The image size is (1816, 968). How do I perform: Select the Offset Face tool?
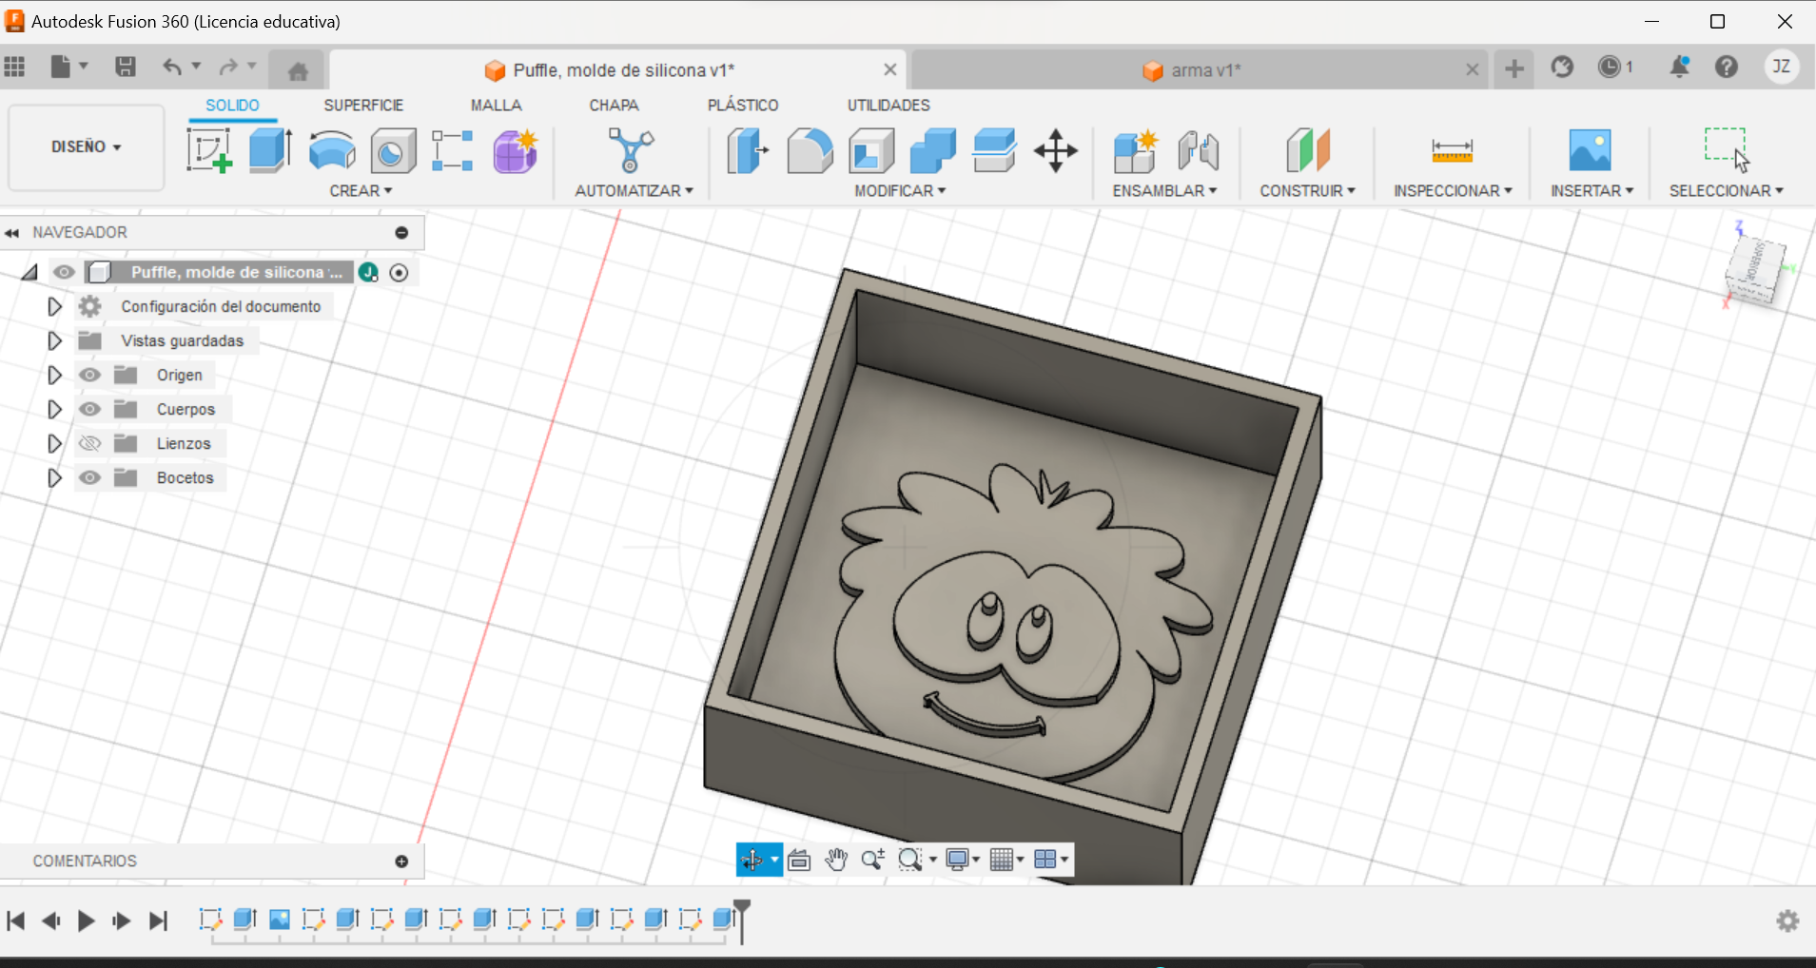[994, 150]
